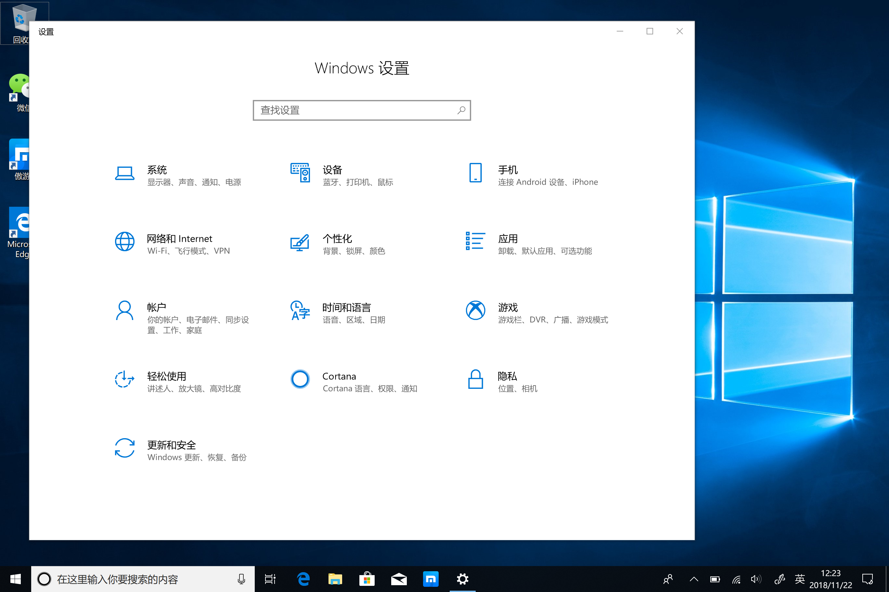Open the 应用 (Apps) list icon

pyautogui.click(x=475, y=241)
